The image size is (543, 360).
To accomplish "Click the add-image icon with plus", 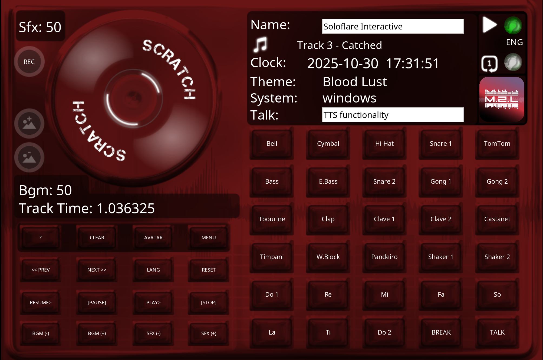I will coord(29,124).
